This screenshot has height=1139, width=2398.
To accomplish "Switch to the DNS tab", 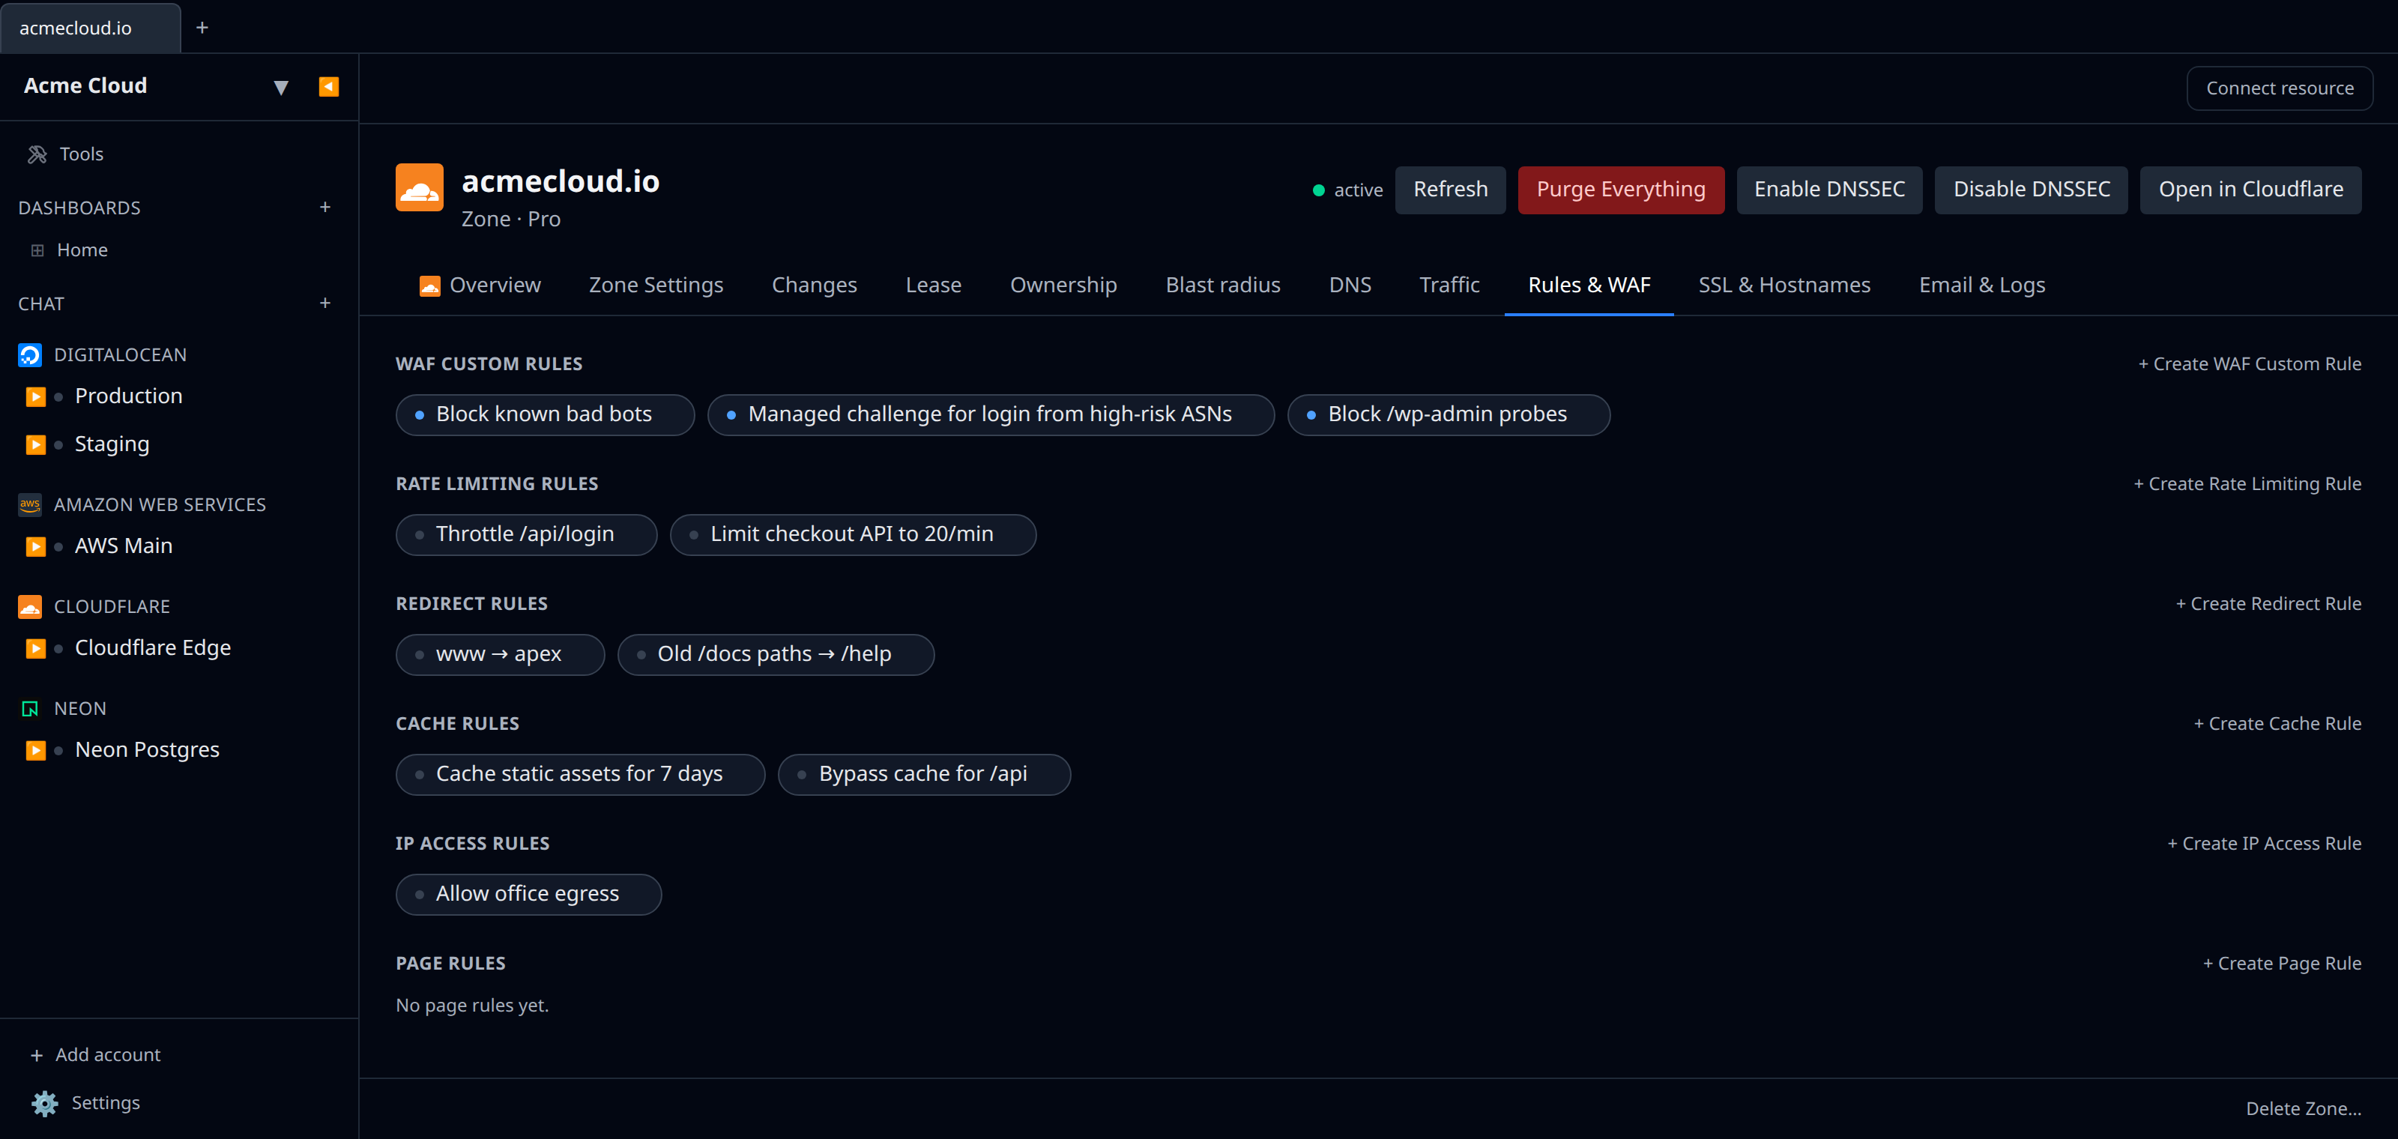I will [x=1350, y=285].
